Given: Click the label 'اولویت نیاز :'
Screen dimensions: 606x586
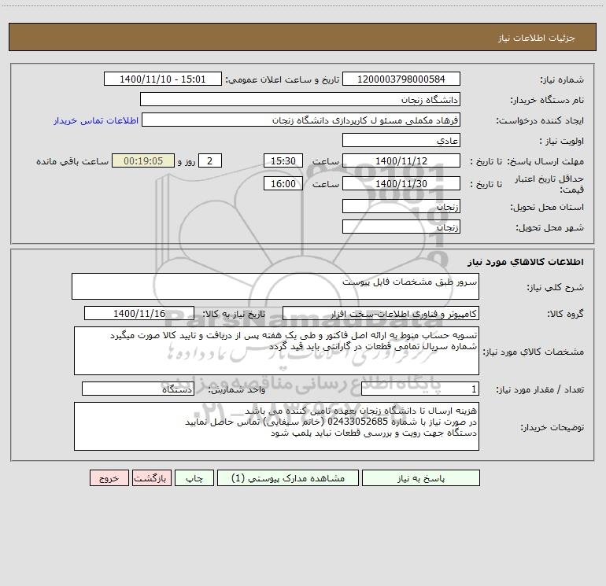Looking at the screenshot, I should (562, 141).
